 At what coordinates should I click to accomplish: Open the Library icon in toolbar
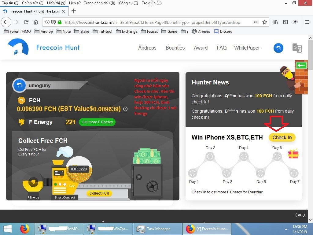(x=276, y=22)
